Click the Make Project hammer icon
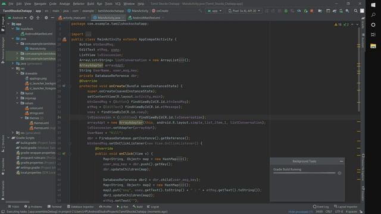This screenshot has height=214, width=381. tap(200, 11)
